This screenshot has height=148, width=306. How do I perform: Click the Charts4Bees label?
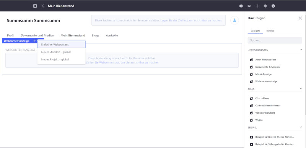[262, 98]
